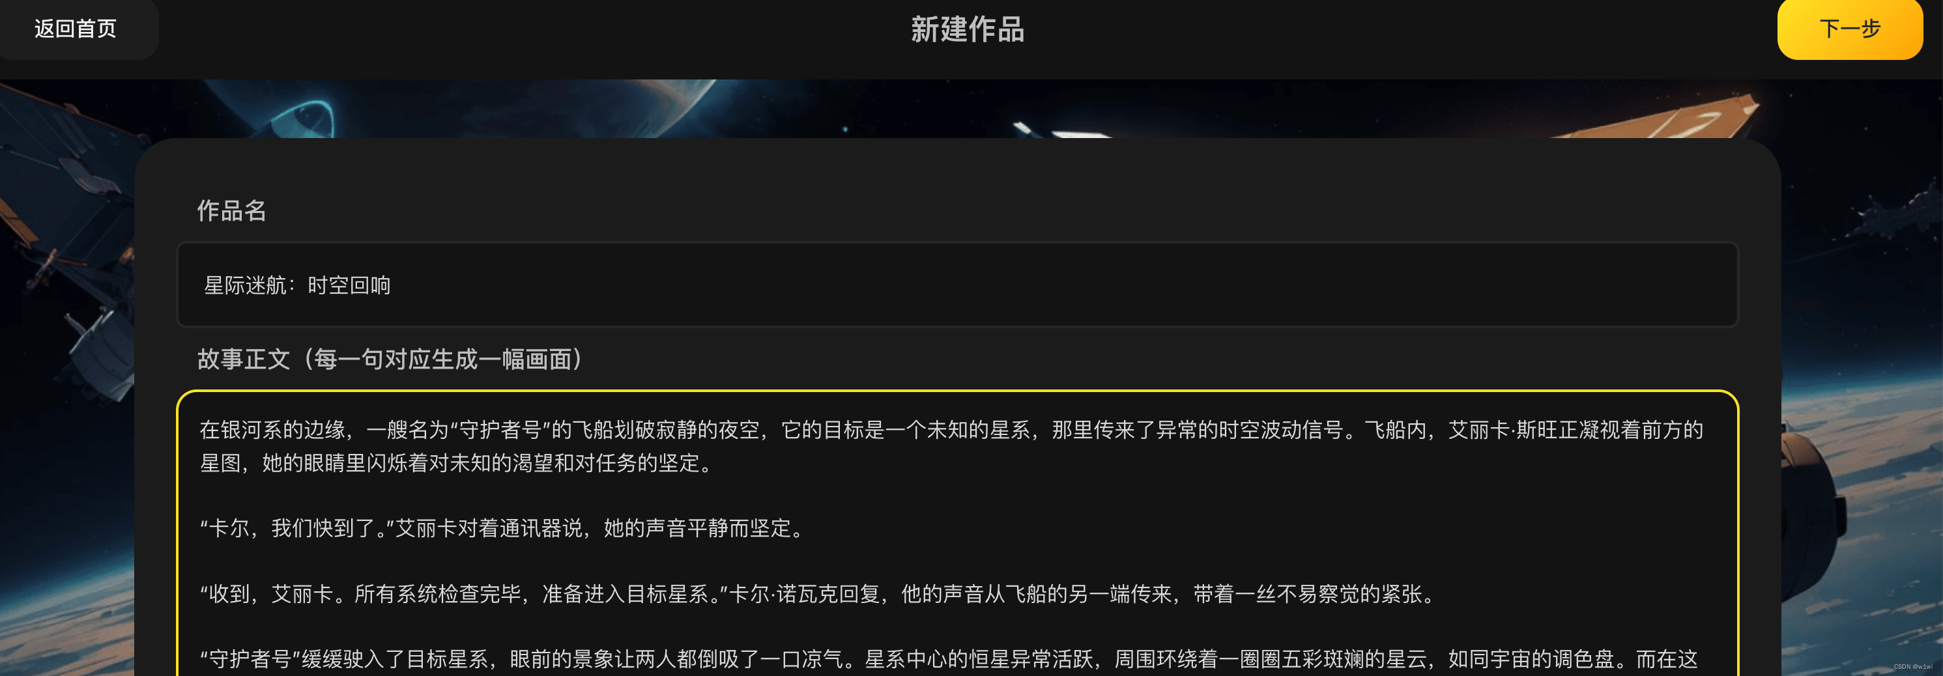Focus the story text area's first paragraph
The image size is (1943, 676).
951,446
